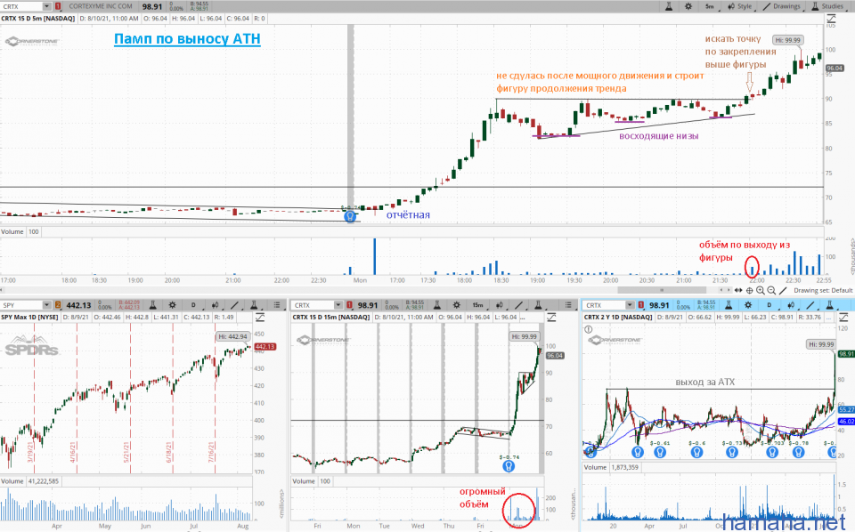The height and width of the screenshot is (532, 855).
Task: Click the SPY Max 1D [NYSE] chart title
Action: 30,317
